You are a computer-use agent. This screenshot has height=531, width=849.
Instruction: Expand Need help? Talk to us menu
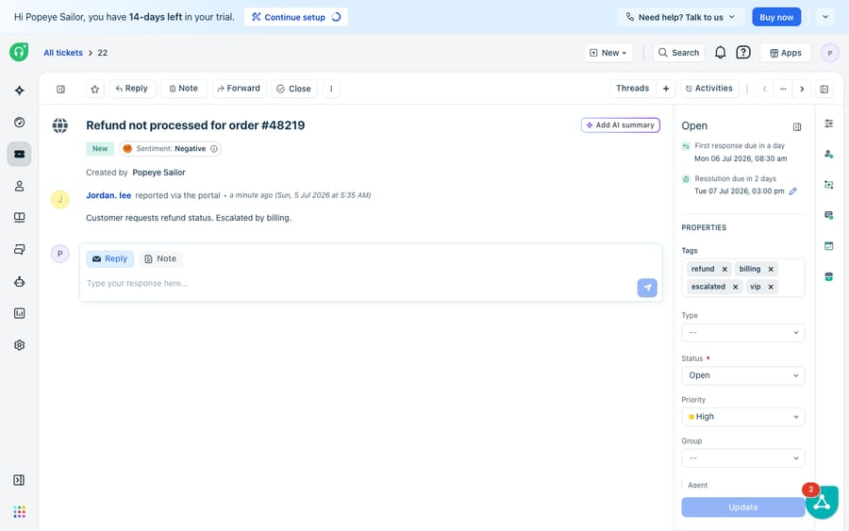click(x=680, y=17)
